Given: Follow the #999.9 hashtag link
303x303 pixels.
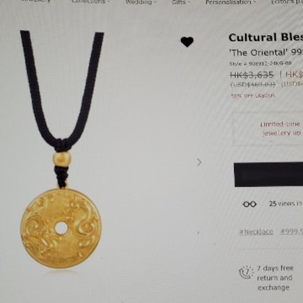Looking at the screenshot, I should 291,232.
